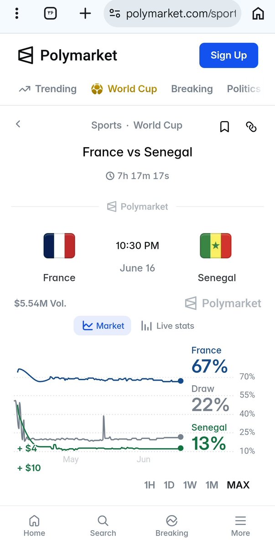Image resolution: width=275 pixels, height=547 pixels.
Task: Open the Trending category tab
Action: click(47, 89)
